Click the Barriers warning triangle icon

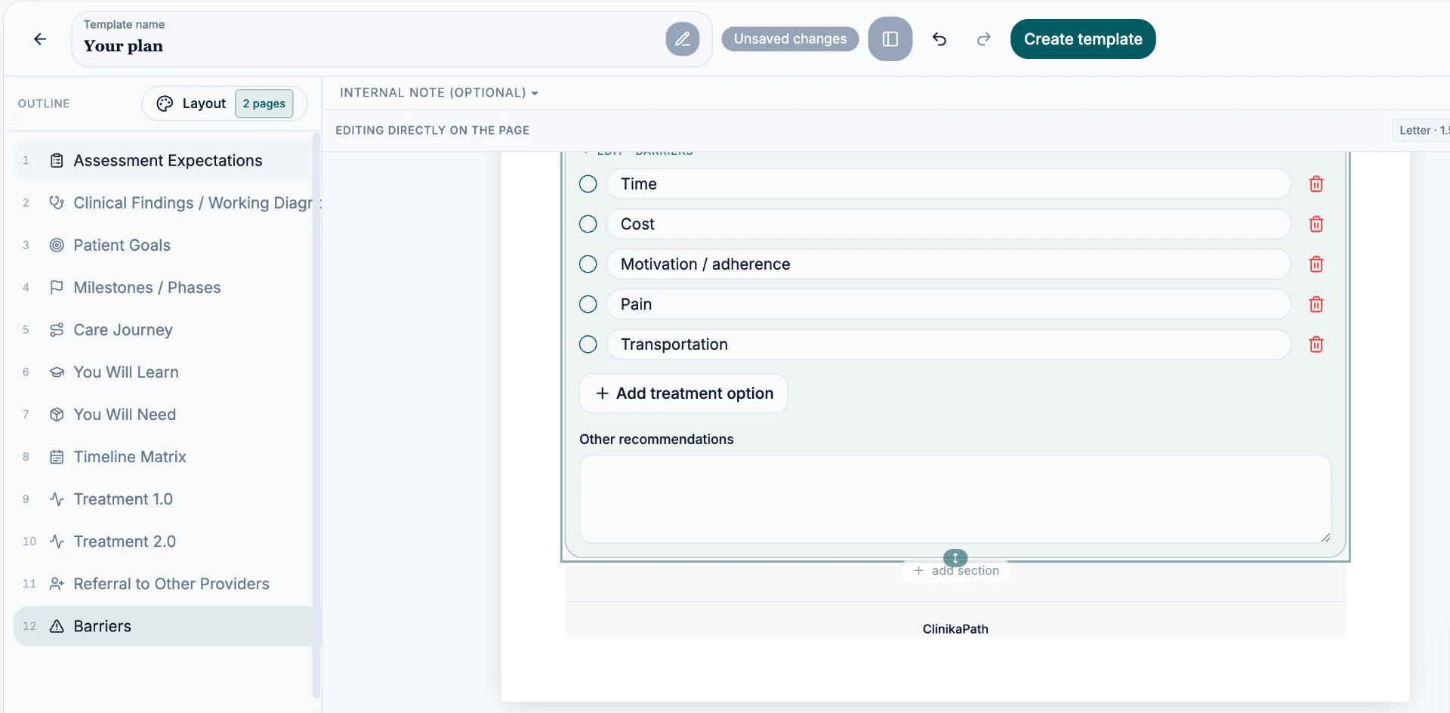coord(57,626)
